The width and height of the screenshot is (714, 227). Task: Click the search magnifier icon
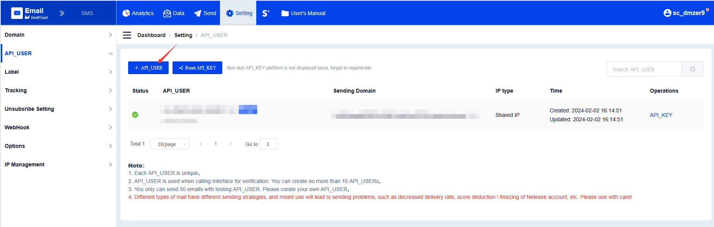692,69
